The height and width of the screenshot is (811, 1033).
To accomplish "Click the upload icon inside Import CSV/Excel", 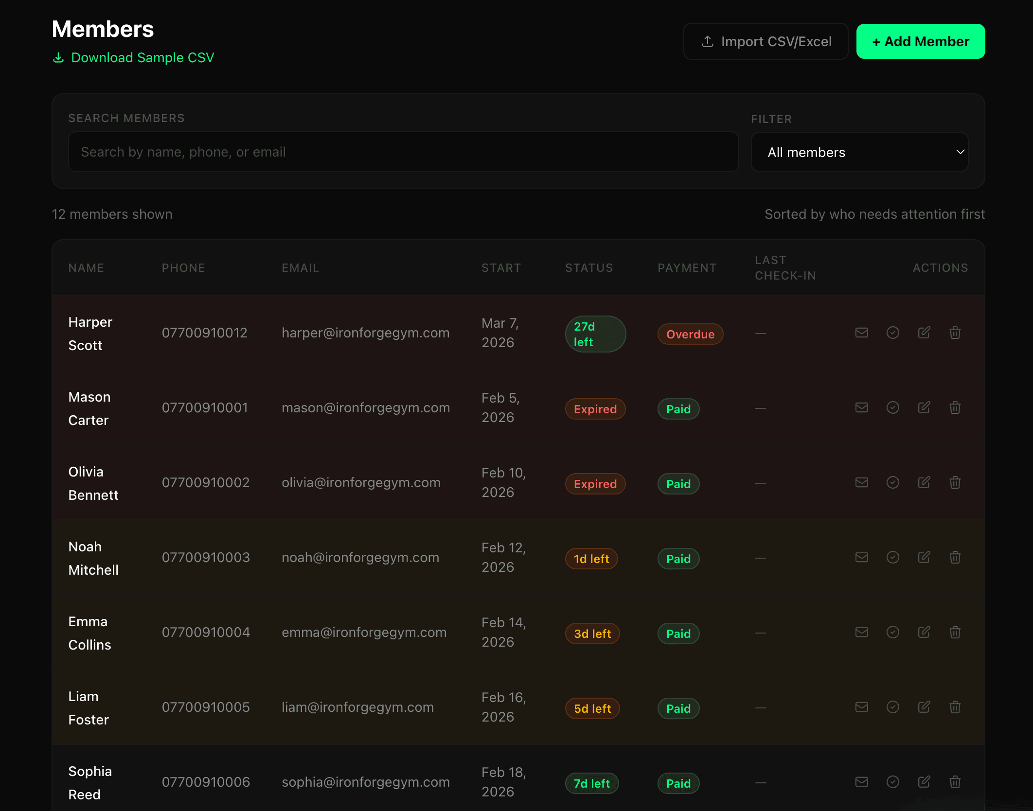I will coord(708,41).
